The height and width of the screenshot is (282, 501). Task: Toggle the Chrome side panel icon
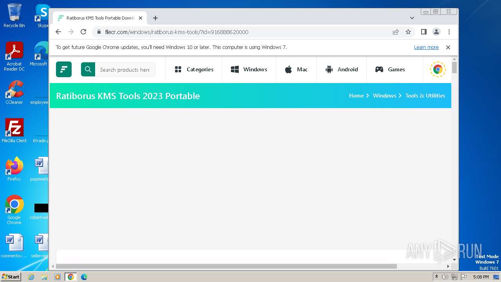424,32
